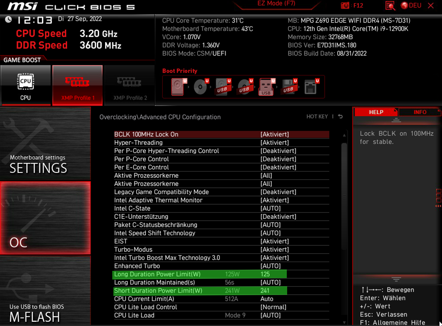Image resolution: width=442 pixels, height=326 pixels.
Task: Open the search magnifier icon
Action: [390, 5]
